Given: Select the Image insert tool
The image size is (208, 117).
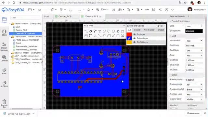Looking at the screenshot, I should (x=86, y=36).
